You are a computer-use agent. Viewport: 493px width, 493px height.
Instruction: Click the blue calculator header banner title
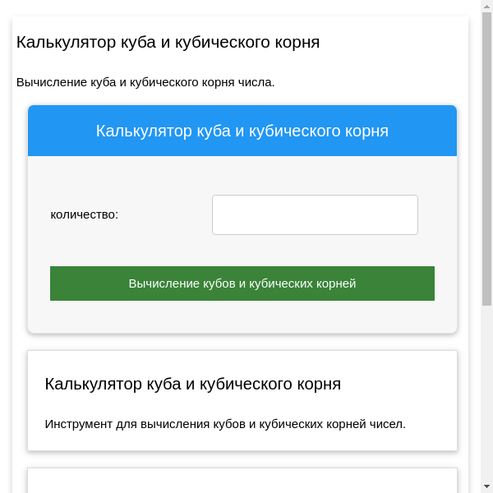point(242,131)
